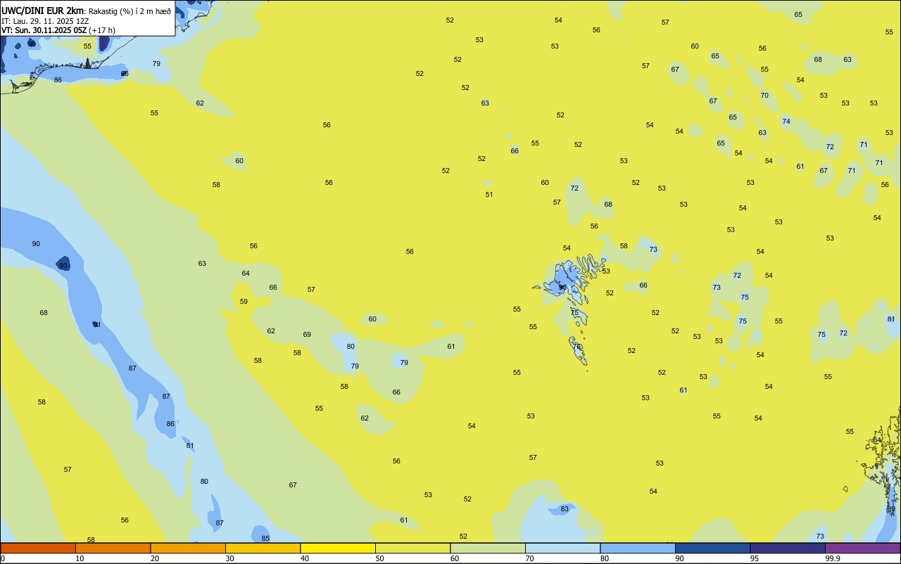Image resolution: width=901 pixels, height=564 pixels.
Task: Click the 74 humidity value label
Action: tap(786, 121)
